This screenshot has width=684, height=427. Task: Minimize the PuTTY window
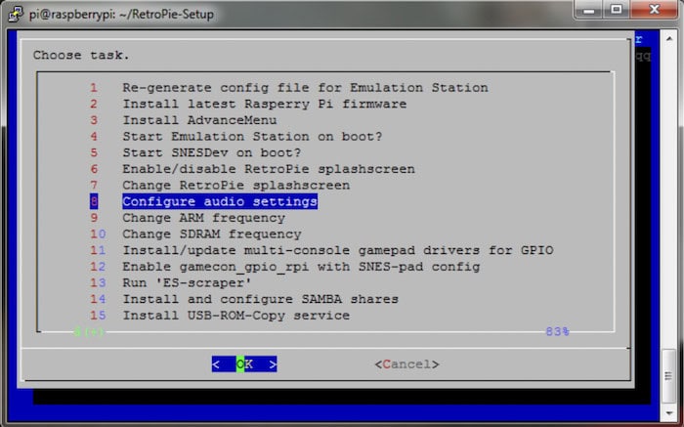pyautogui.click(x=589, y=10)
